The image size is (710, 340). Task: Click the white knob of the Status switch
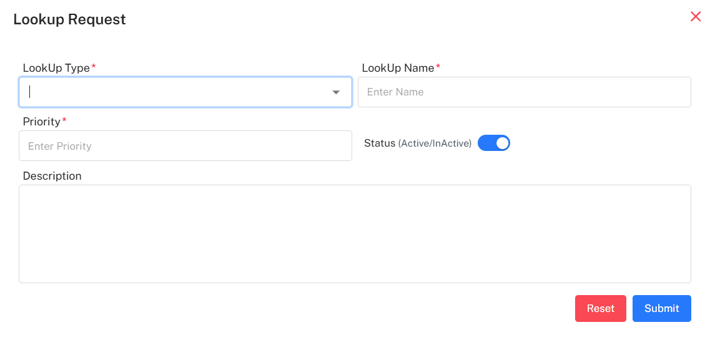(x=502, y=143)
